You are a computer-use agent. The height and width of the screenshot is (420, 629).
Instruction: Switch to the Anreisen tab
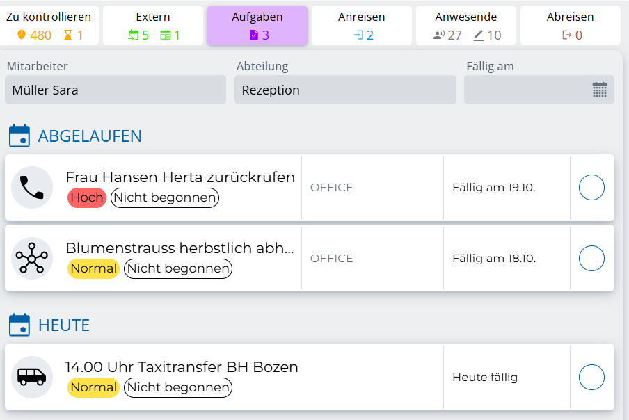tap(362, 26)
